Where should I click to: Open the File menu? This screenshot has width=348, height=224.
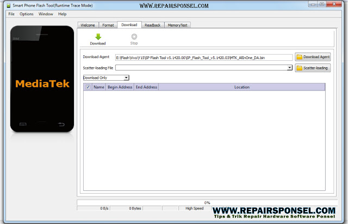pyautogui.click(x=11, y=14)
